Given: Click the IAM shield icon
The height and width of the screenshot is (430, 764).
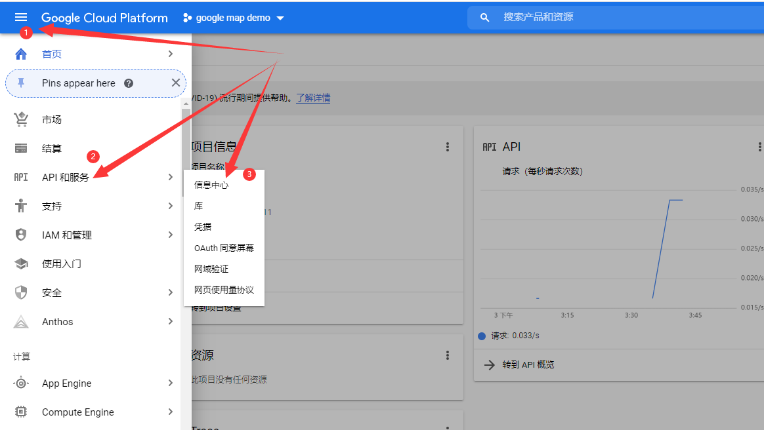Looking at the screenshot, I should pos(21,235).
